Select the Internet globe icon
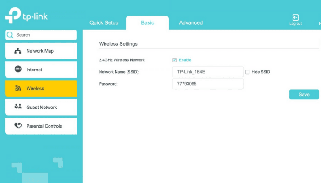 [x=18, y=70]
